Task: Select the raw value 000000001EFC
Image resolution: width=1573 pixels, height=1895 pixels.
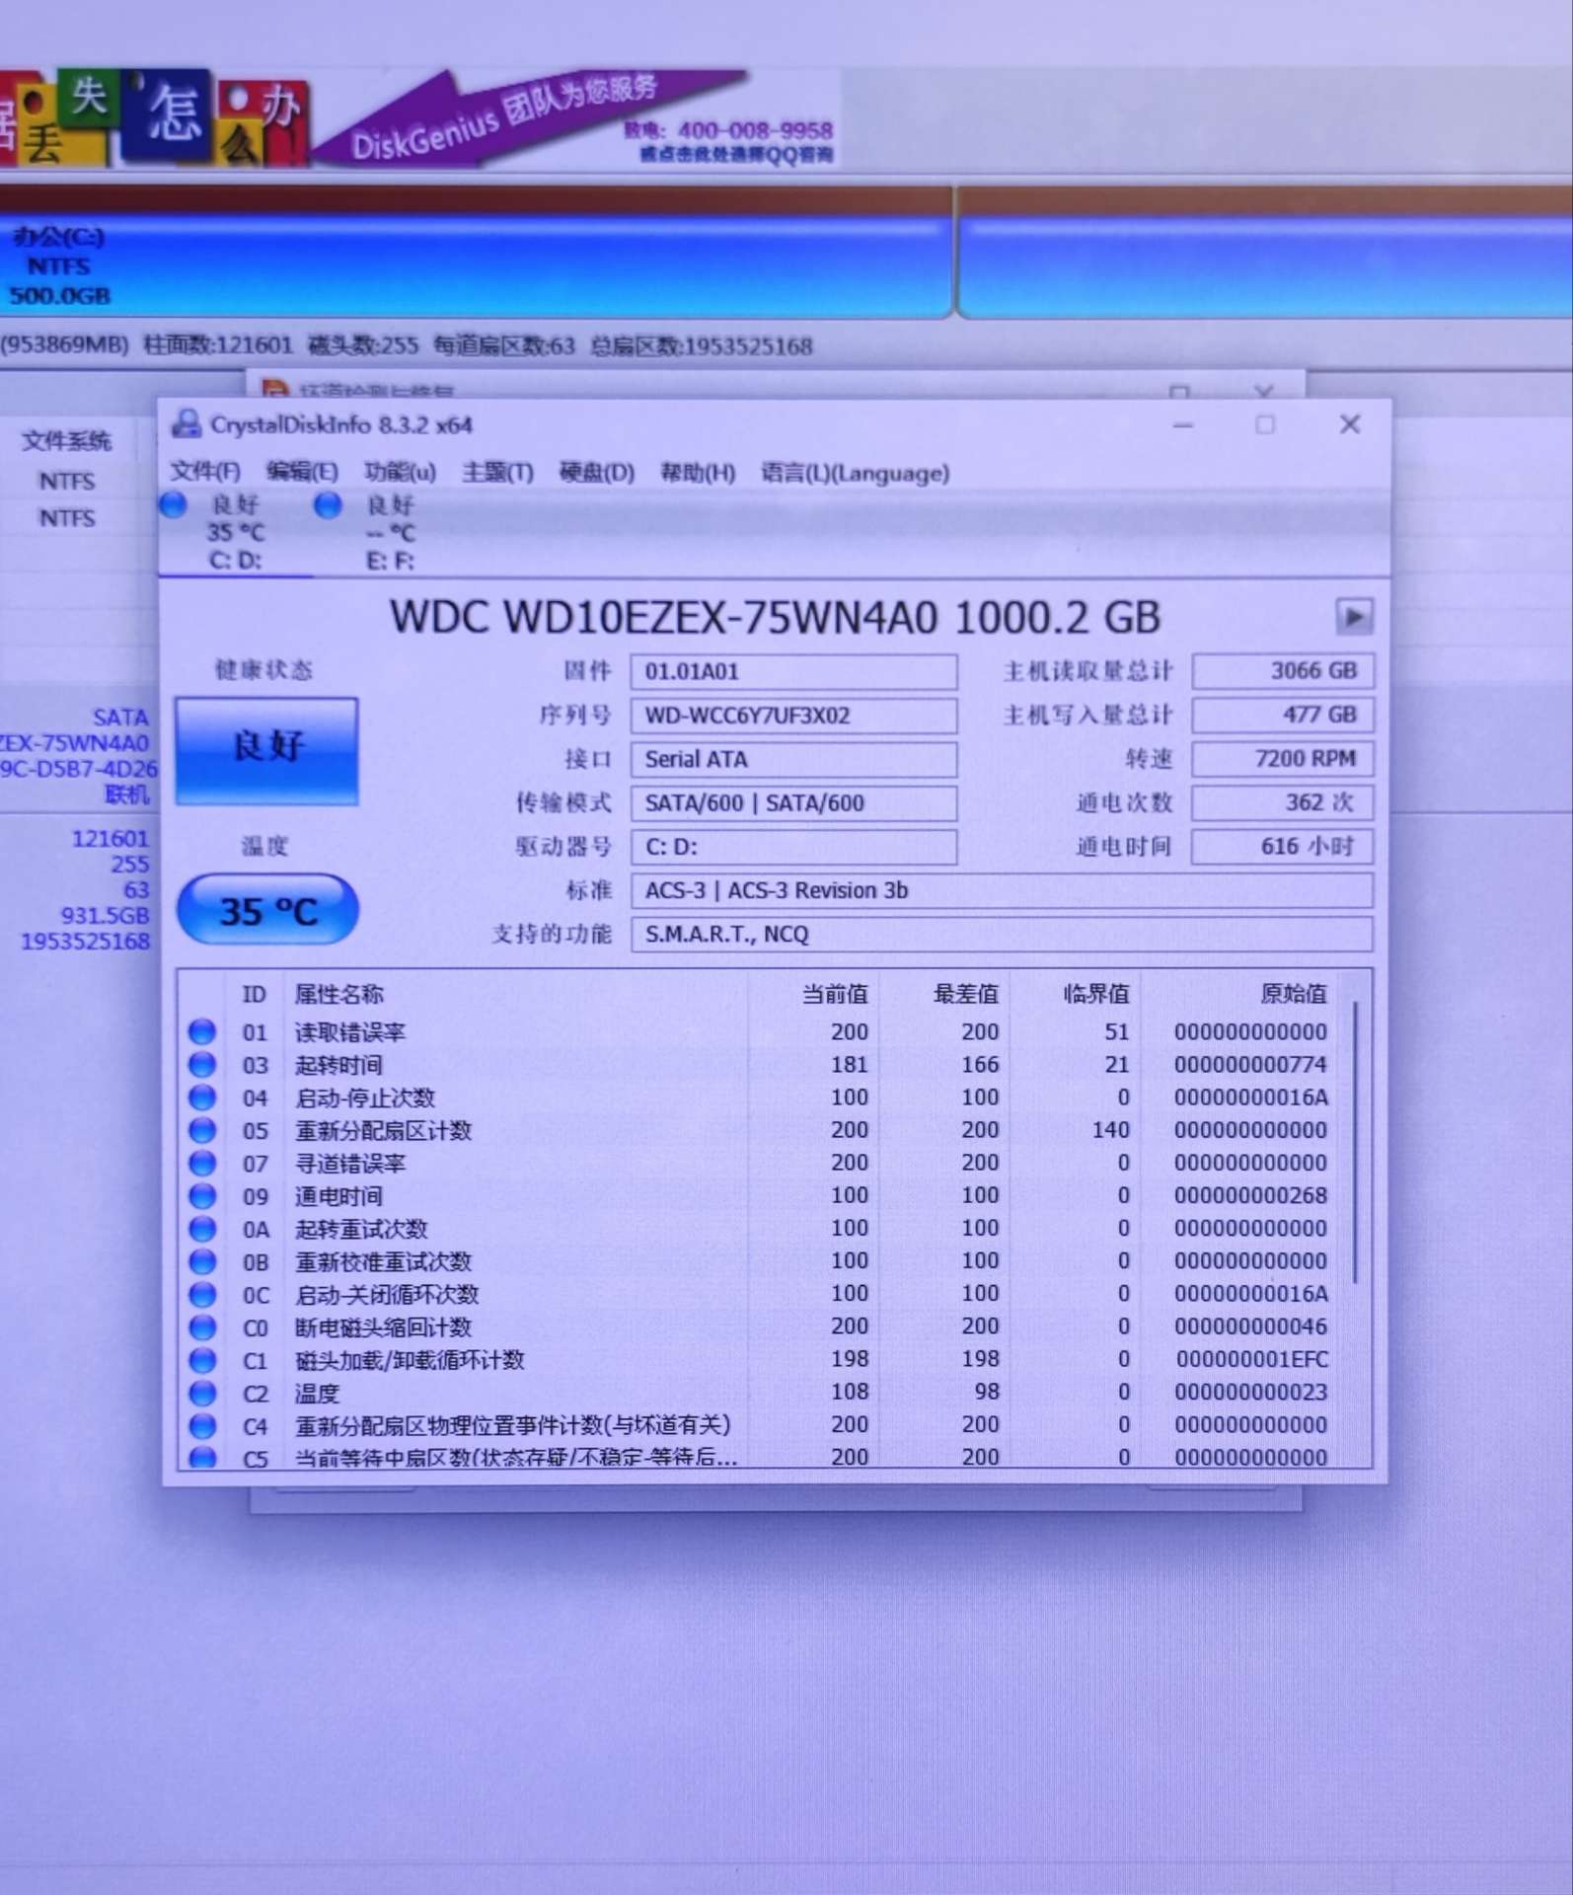Action: coord(1251,1359)
